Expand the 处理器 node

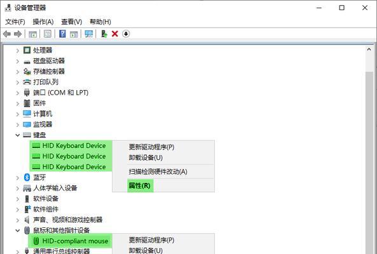click(x=18, y=50)
